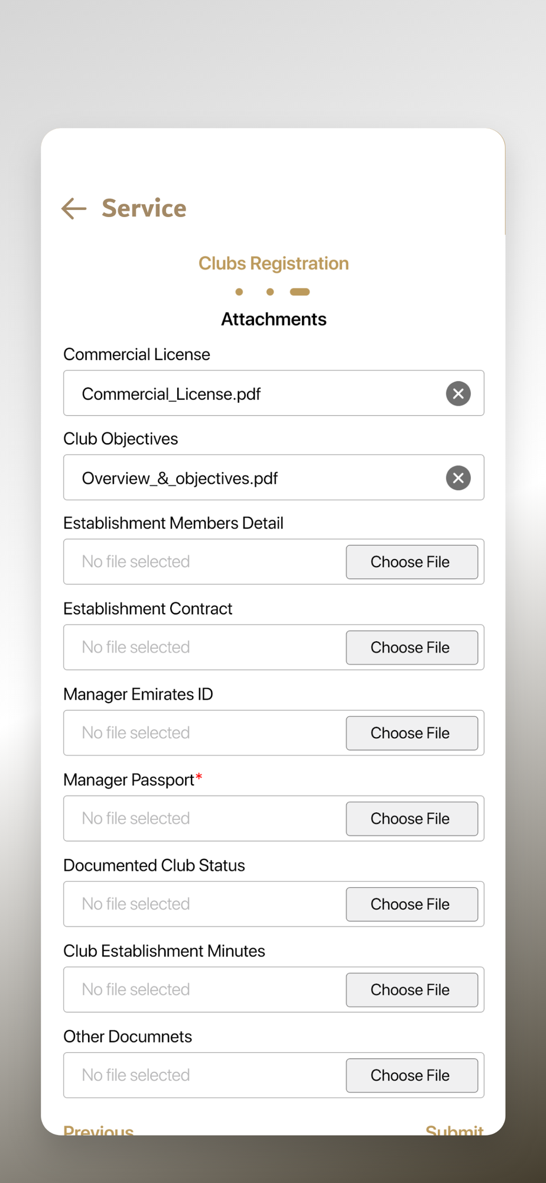
Task: Choose file for Establishment Contract
Action: [412, 648]
